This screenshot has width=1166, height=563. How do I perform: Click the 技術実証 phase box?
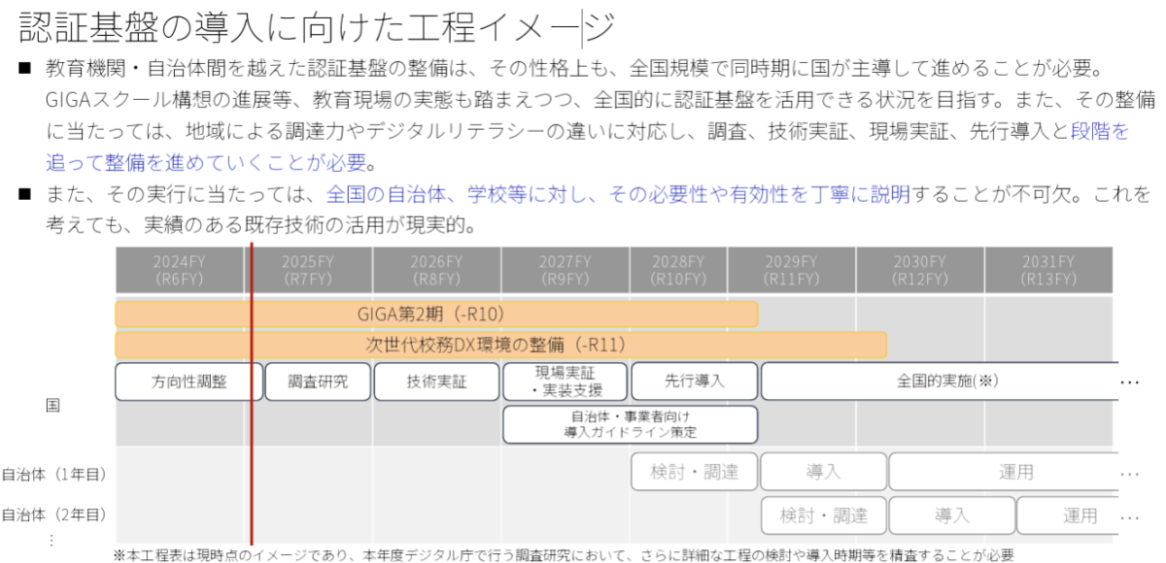coord(436,381)
